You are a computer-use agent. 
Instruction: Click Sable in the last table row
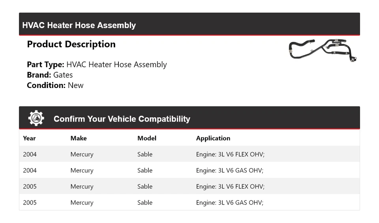click(145, 202)
